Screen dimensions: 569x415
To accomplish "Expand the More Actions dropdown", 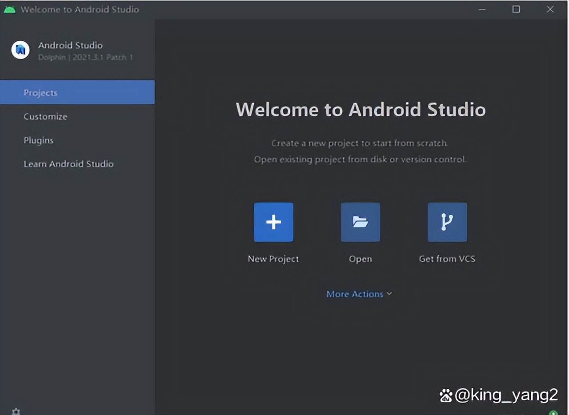I will coord(359,294).
